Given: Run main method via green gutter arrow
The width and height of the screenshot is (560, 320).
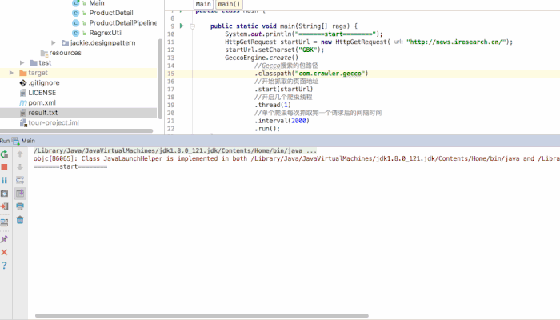Looking at the screenshot, I should click(182, 26).
